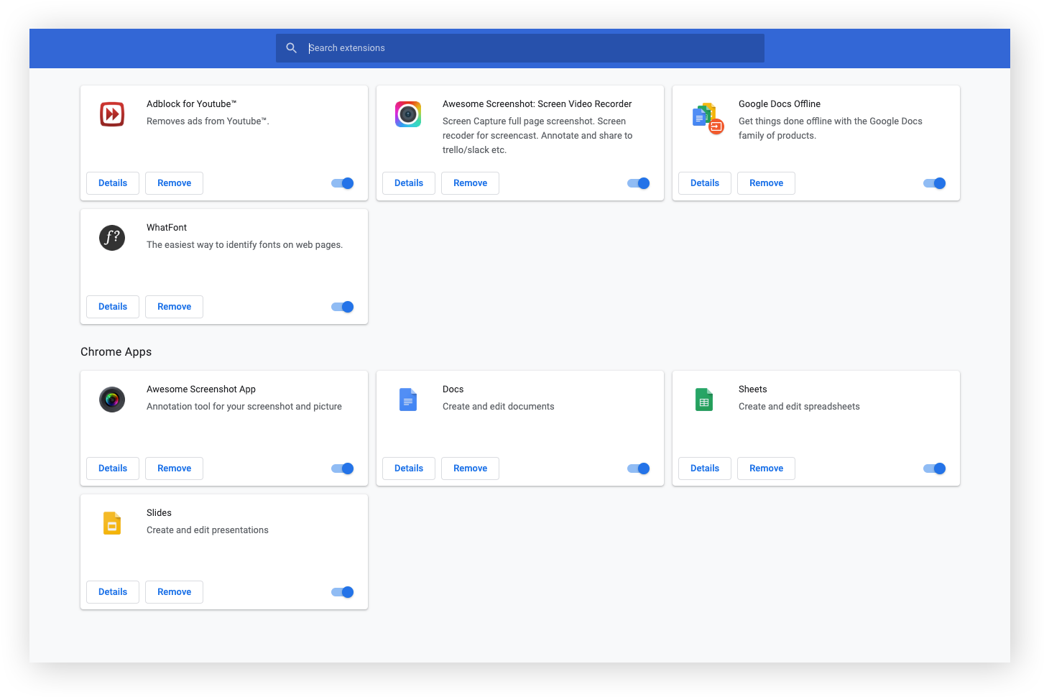Open Details for the Docs app
1044x697 pixels.
coord(408,468)
